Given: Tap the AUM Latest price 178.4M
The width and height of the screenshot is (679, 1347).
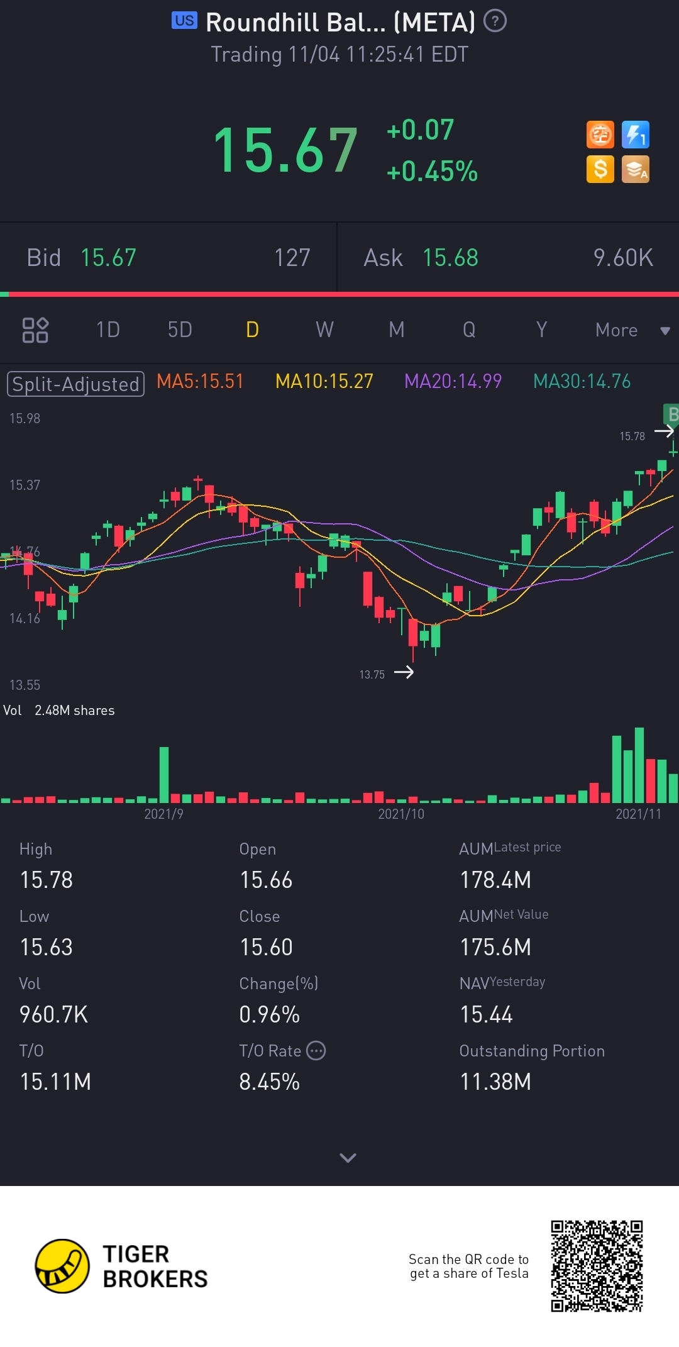Looking at the screenshot, I should coord(495,880).
